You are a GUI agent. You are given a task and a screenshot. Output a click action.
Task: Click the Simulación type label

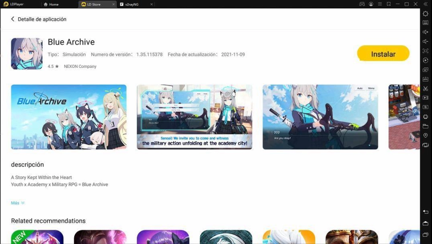(74, 54)
